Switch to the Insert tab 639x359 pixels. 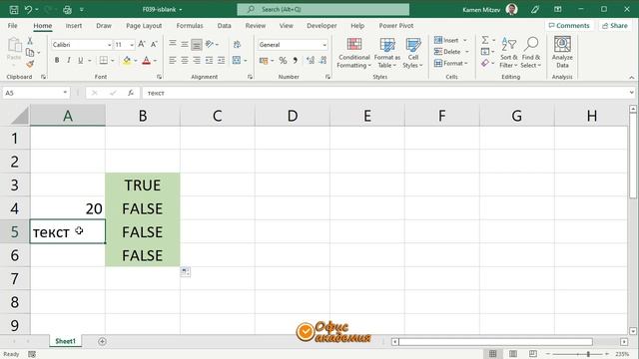click(74, 26)
